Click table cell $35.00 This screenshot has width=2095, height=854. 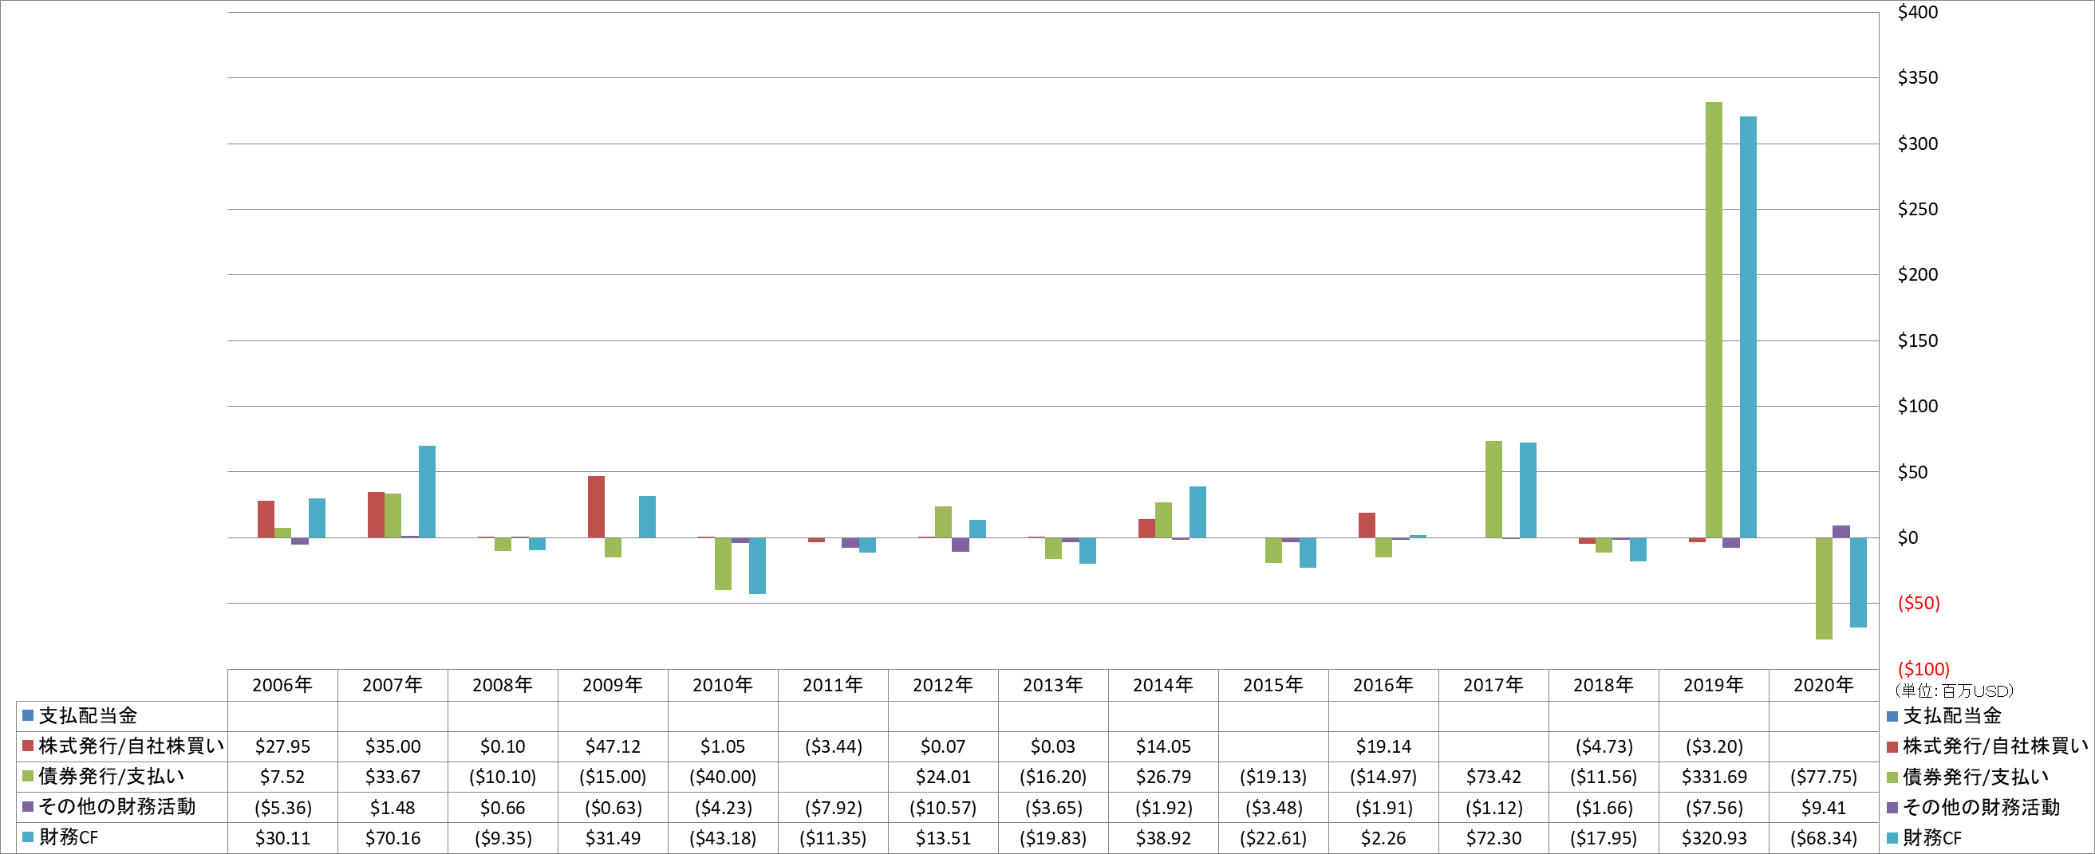coord(392,746)
